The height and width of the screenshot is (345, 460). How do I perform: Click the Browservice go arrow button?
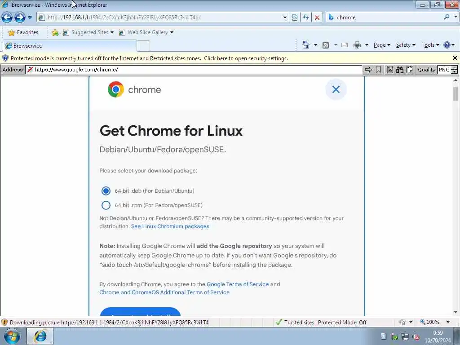point(368,70)
